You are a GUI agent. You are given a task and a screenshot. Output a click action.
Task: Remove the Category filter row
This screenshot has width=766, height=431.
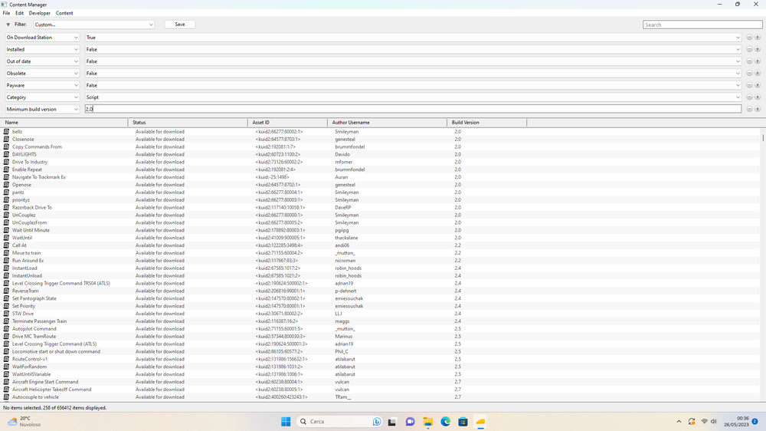(749, 97)
